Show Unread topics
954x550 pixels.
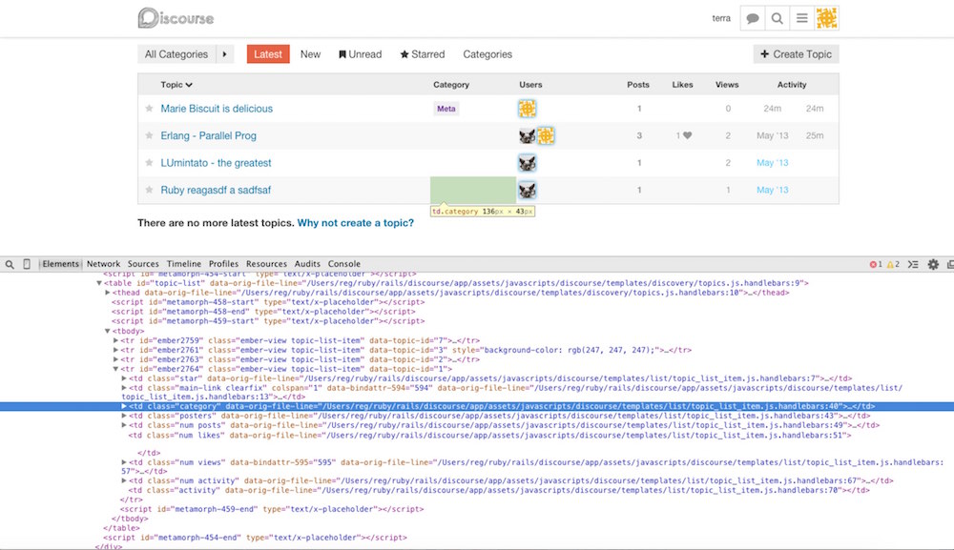tap(361, 54)
